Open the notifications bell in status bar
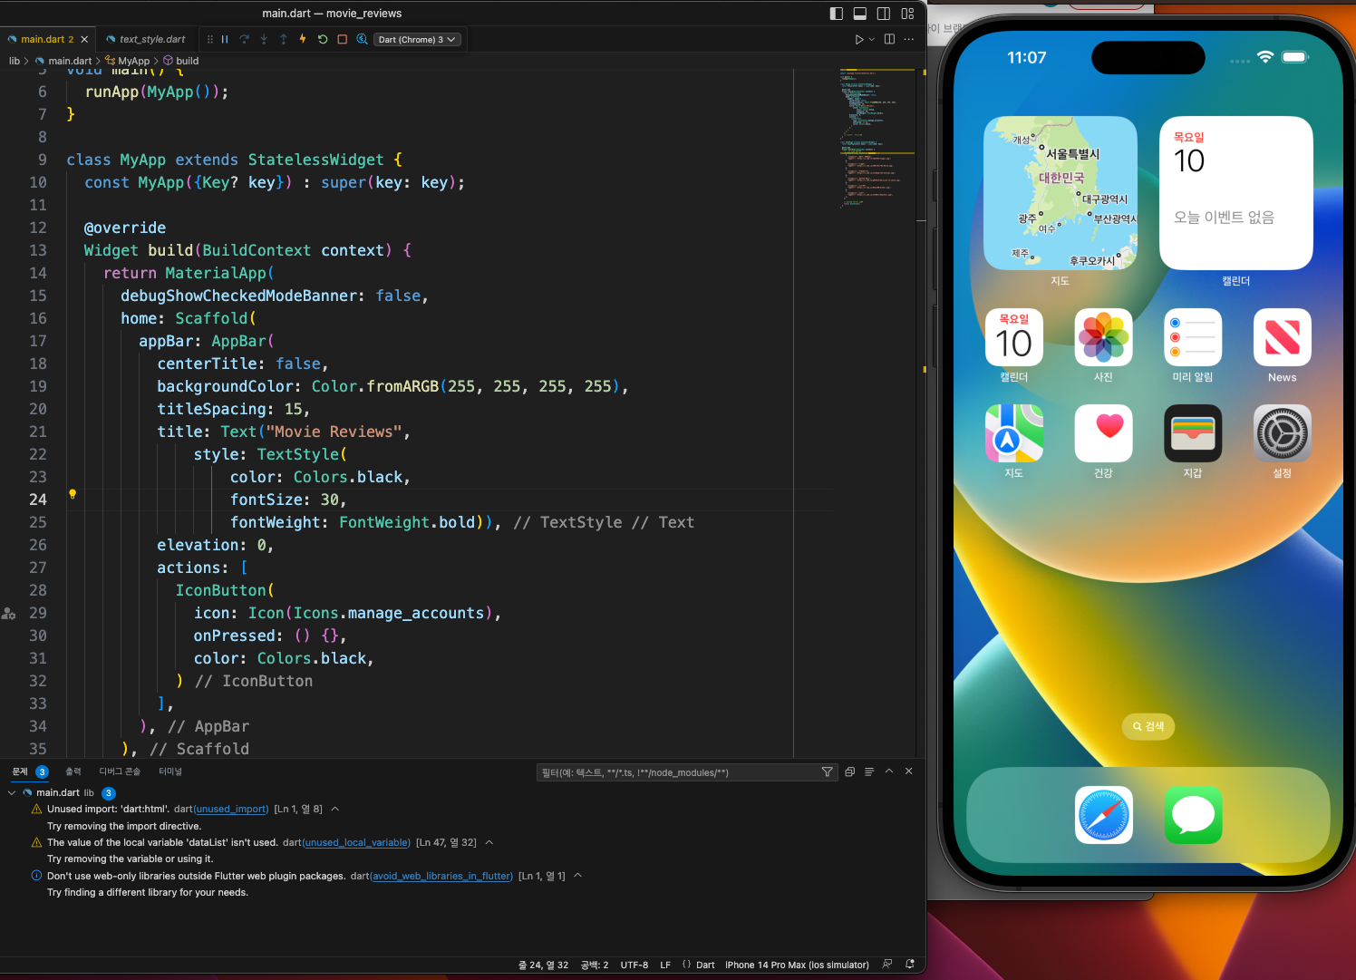1356x980 pixels. [x=909, y=965]
